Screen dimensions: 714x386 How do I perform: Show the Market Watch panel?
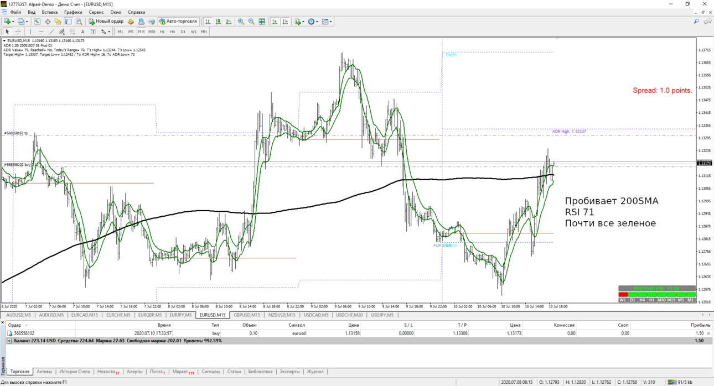37,22
